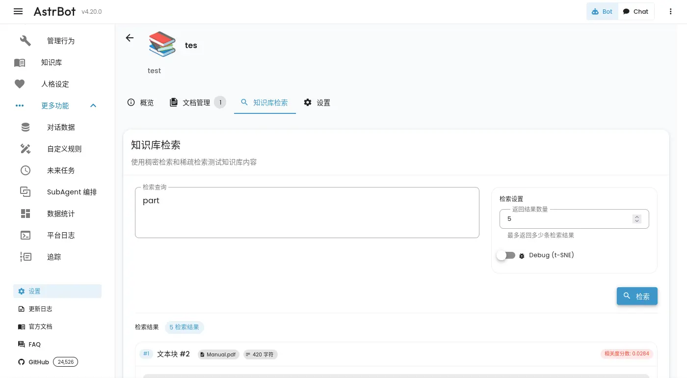The width and height of the screenshot is (687, 378).
Task: Click the back arrow next to tes
Action: pos(130,38)
